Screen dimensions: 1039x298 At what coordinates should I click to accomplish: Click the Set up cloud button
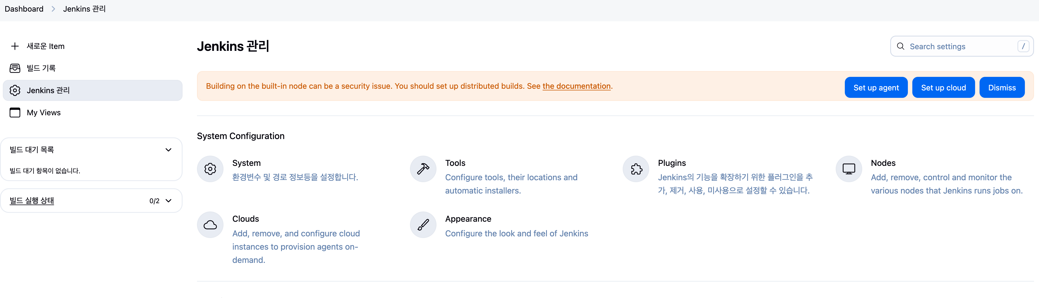tap(943, 88)
